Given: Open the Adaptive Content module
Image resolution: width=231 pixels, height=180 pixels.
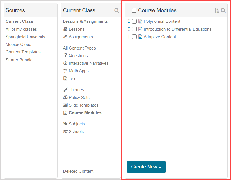Looking at the screenshot, I should click(x=160, y=37).
